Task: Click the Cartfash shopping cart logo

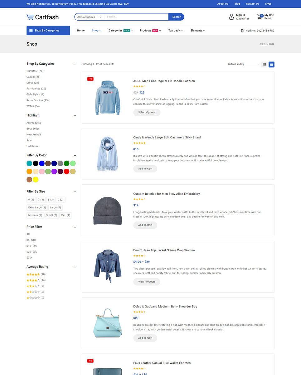Action: pyautogui.click(x=30, y=17)
